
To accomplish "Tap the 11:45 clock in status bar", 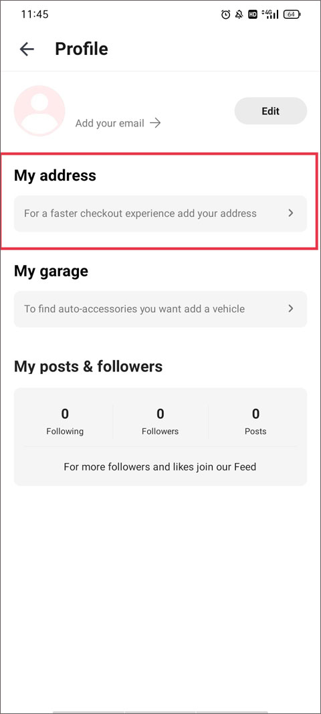I will [35, 15].
